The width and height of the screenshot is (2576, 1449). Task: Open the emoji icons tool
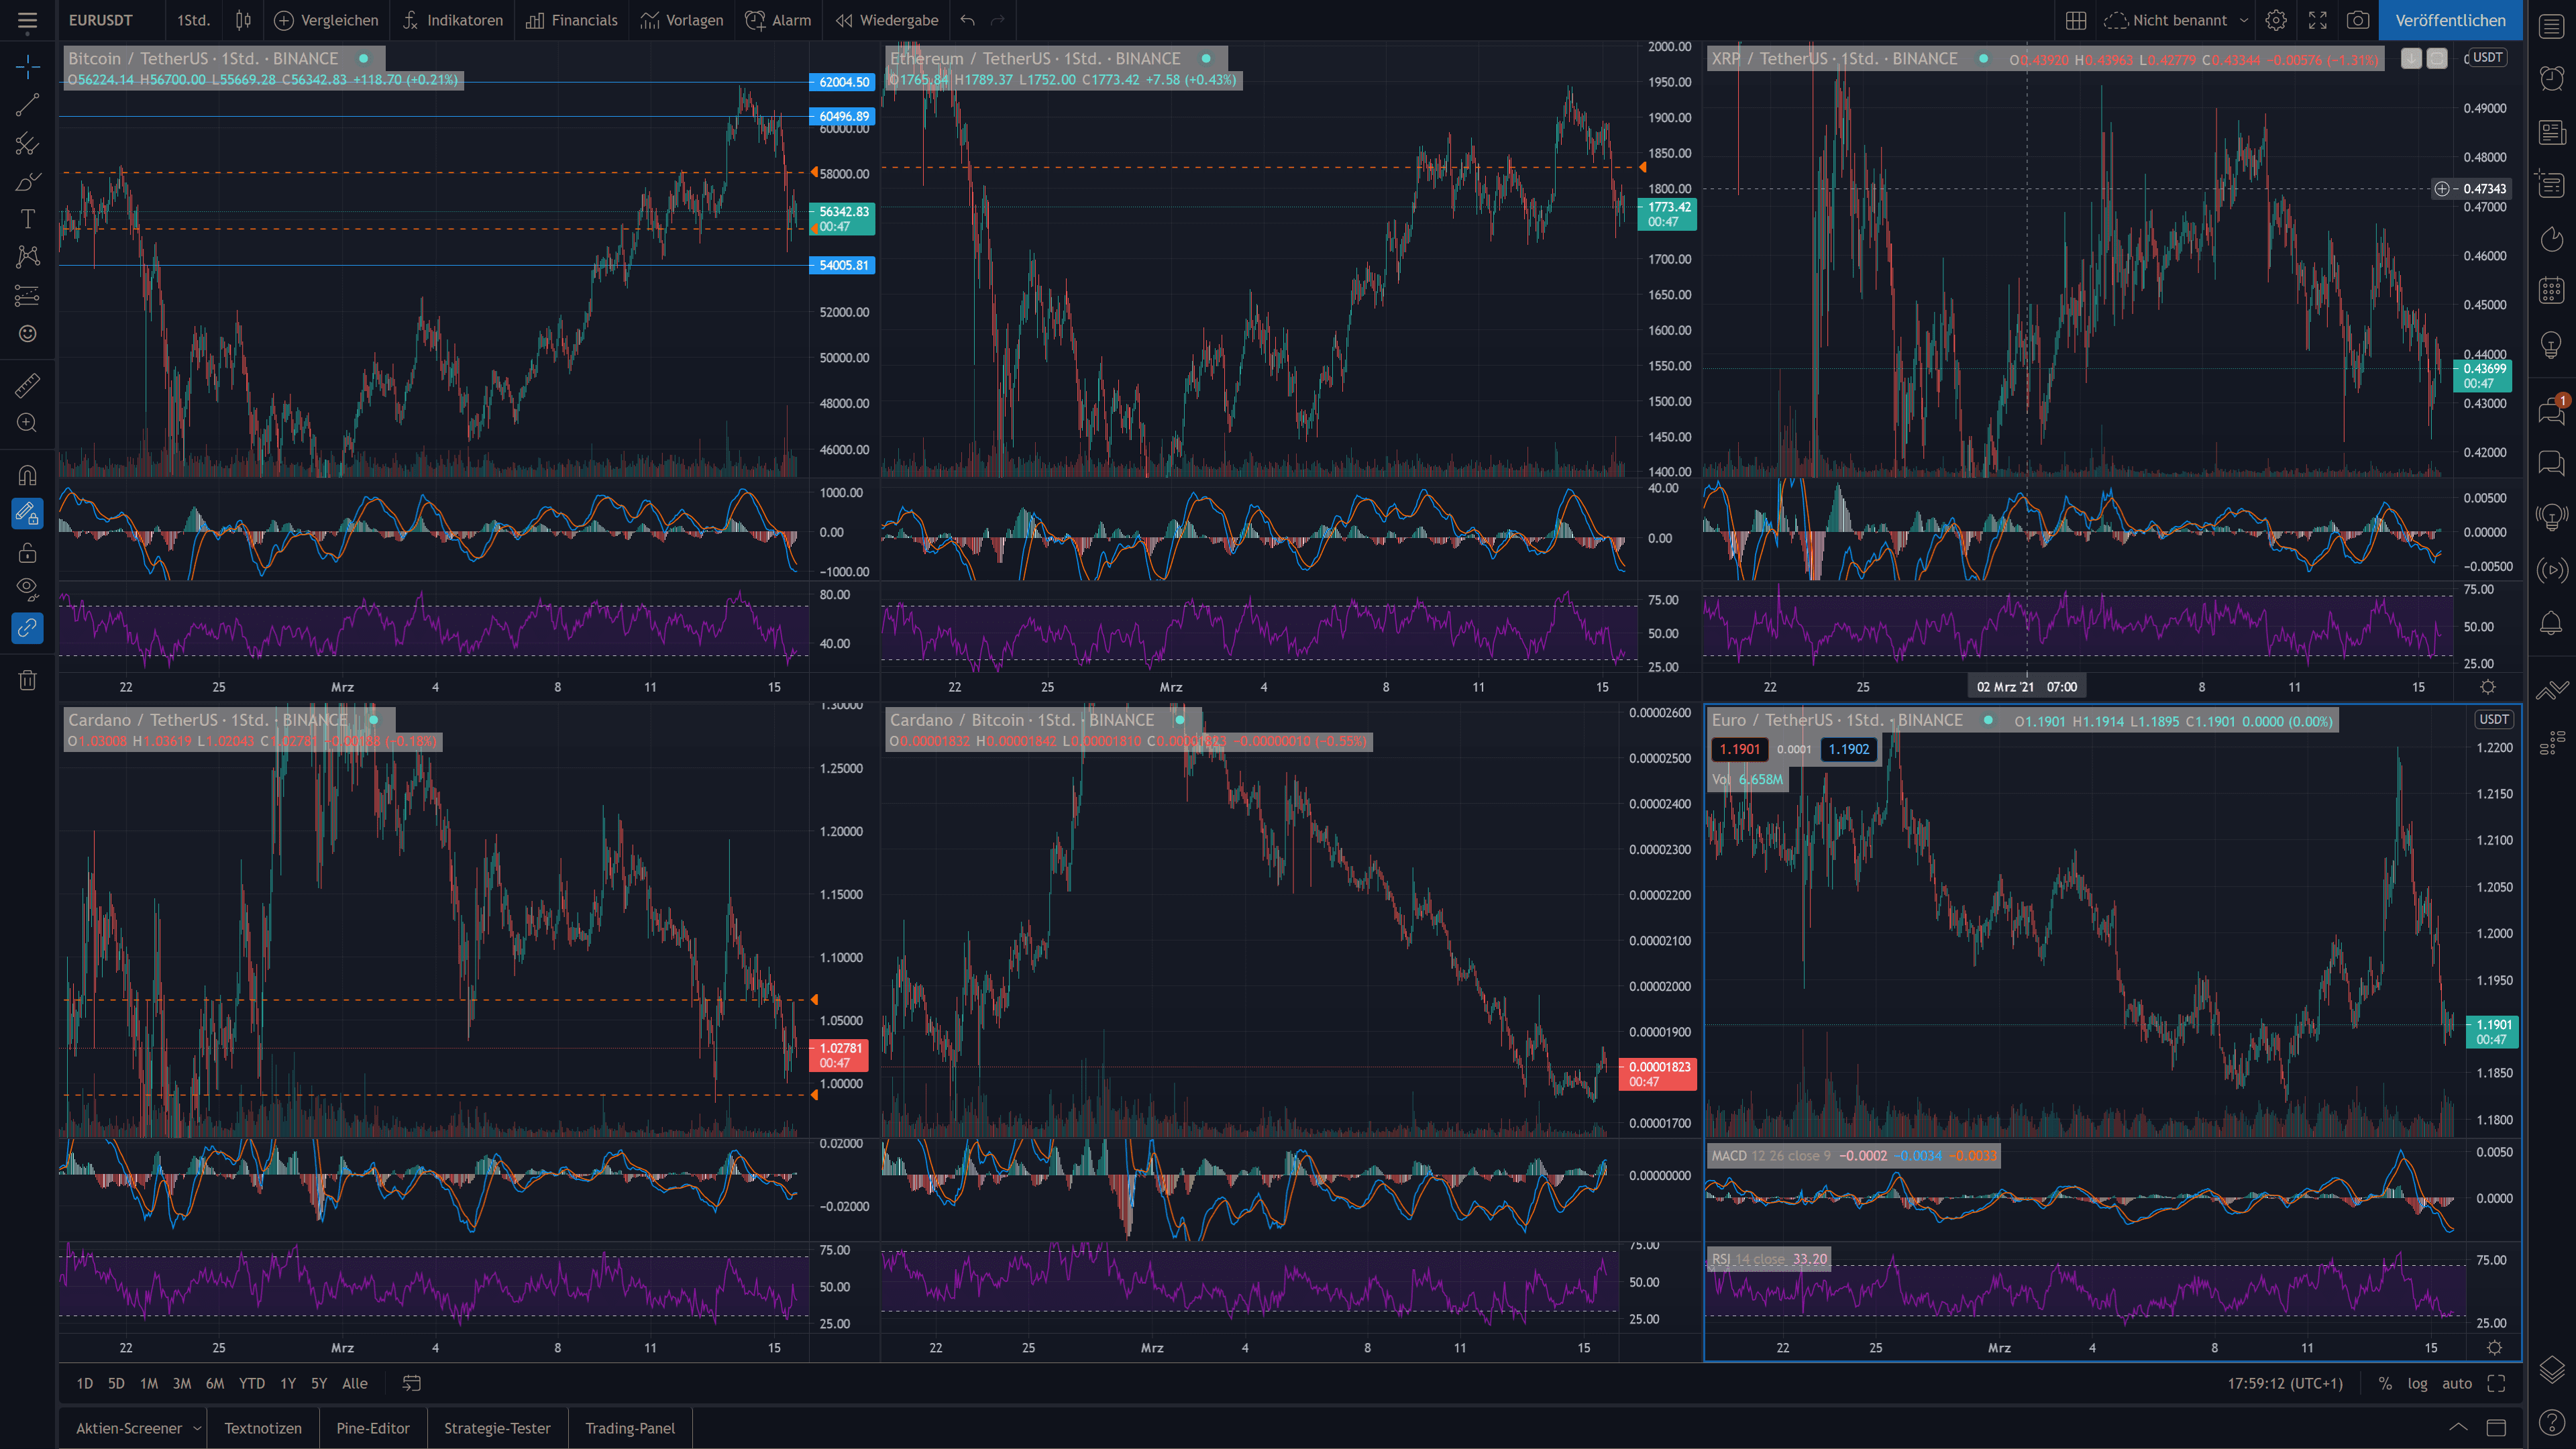point(27,333)
